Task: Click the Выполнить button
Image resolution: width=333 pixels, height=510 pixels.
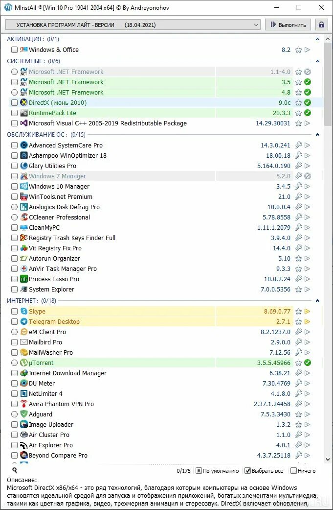Action: point(288,24)
